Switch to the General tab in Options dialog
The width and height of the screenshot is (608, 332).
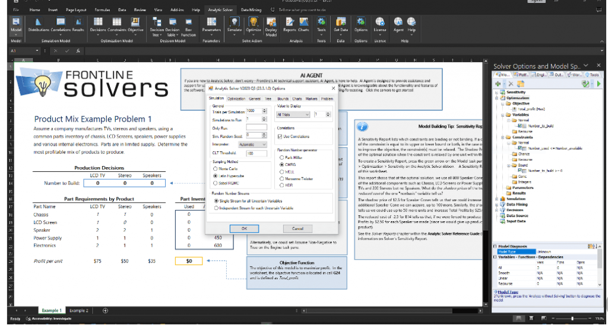pyautogui.click(x=254, y=98)
